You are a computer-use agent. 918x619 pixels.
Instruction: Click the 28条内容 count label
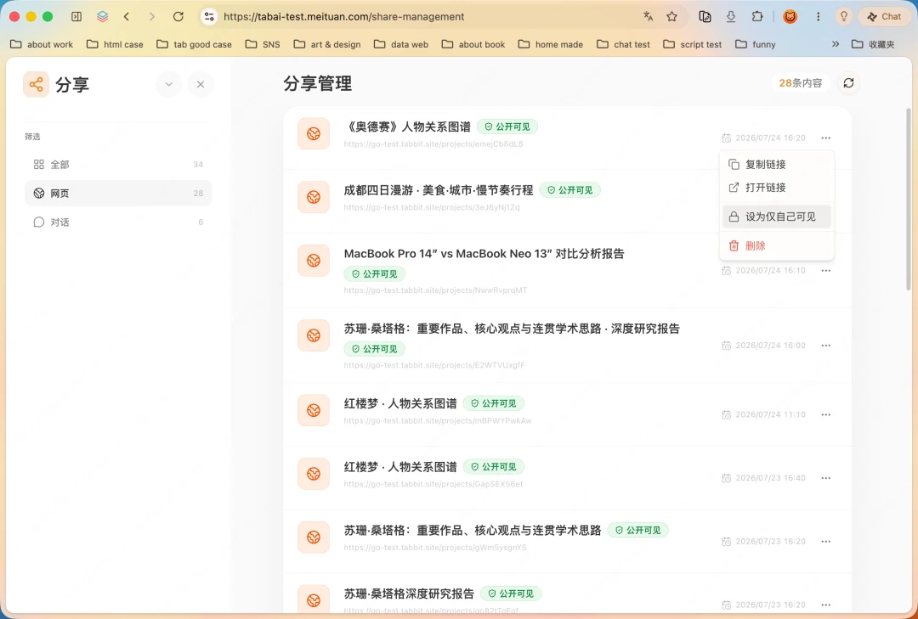tap(801, 83)
